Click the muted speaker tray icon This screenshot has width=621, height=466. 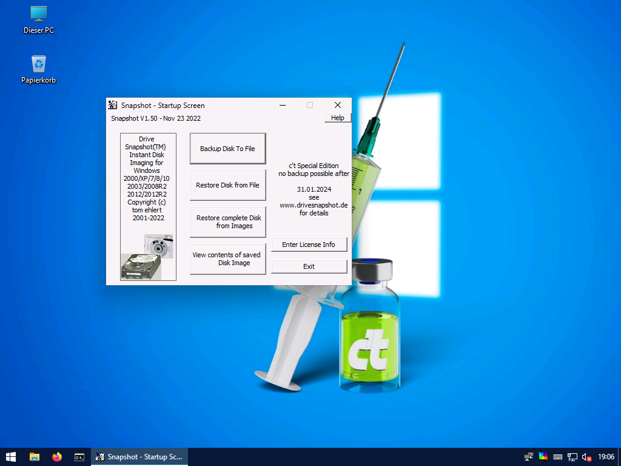[x=586, y=457]
